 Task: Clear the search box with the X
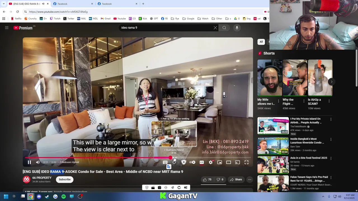(x=215, y=28)
